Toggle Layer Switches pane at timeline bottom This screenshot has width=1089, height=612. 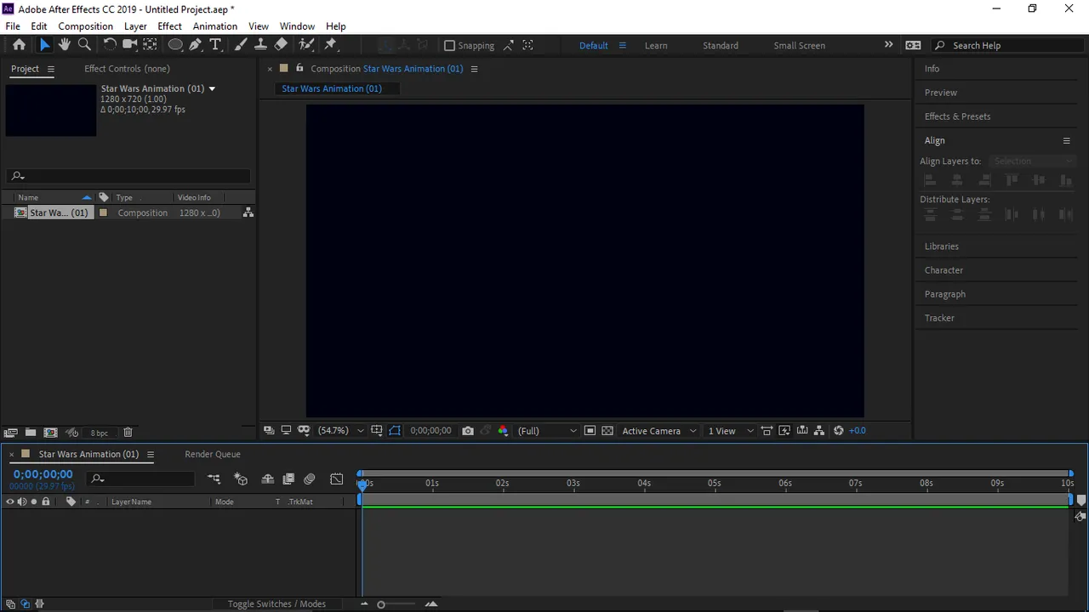coord(11,604)
